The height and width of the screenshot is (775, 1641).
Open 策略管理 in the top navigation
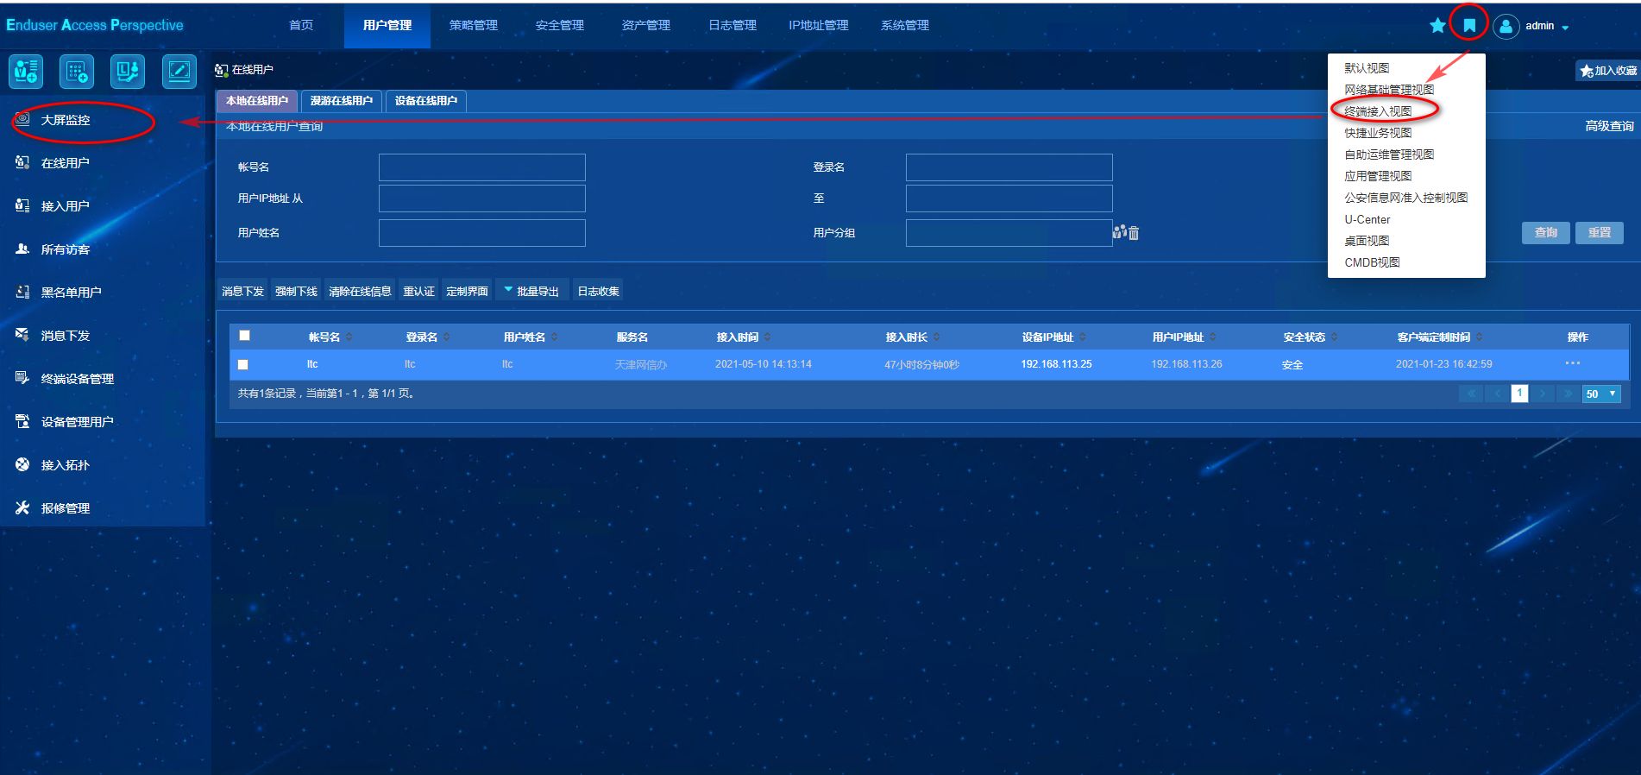pyautogui.click(x=474, y=26)
